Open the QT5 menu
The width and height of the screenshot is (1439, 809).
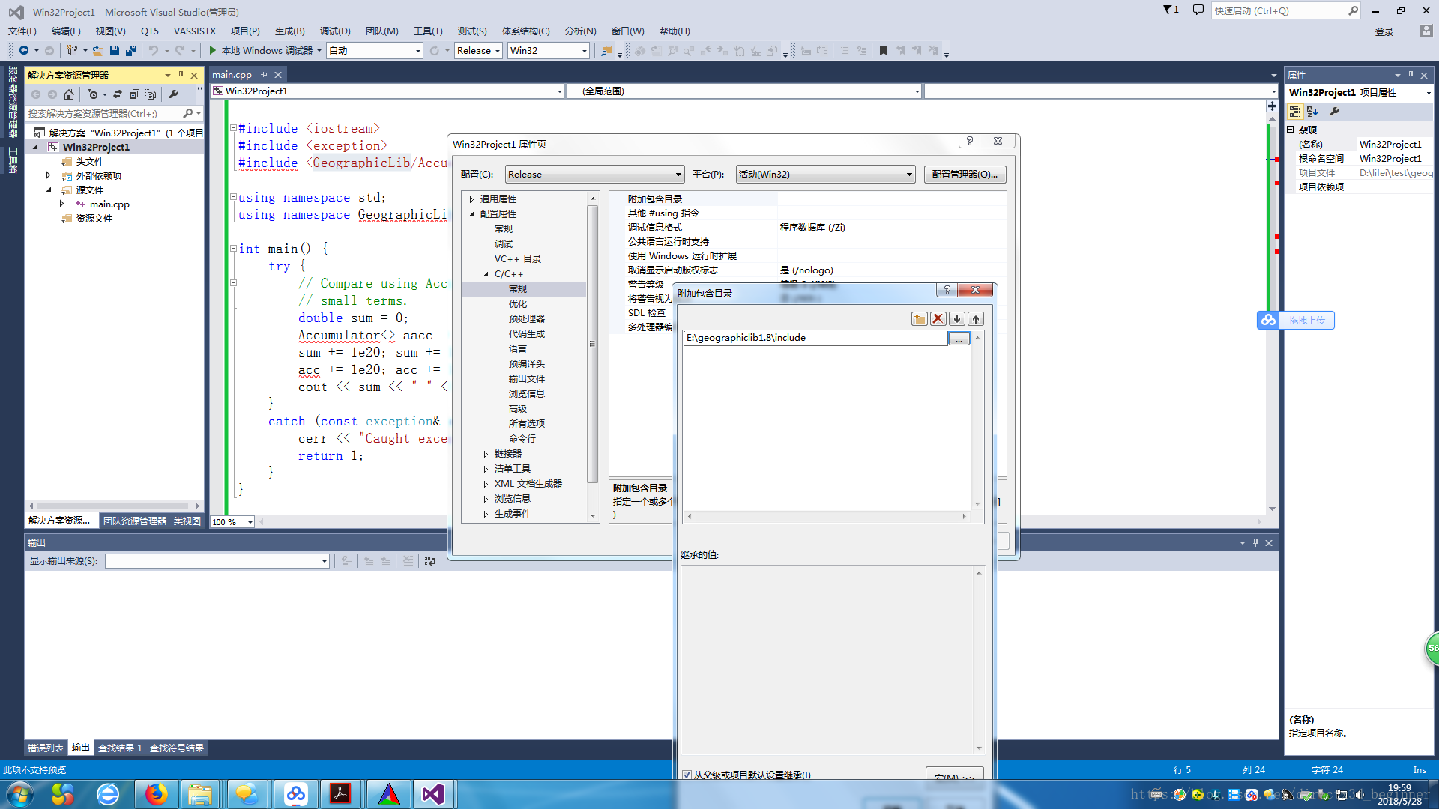149,31
